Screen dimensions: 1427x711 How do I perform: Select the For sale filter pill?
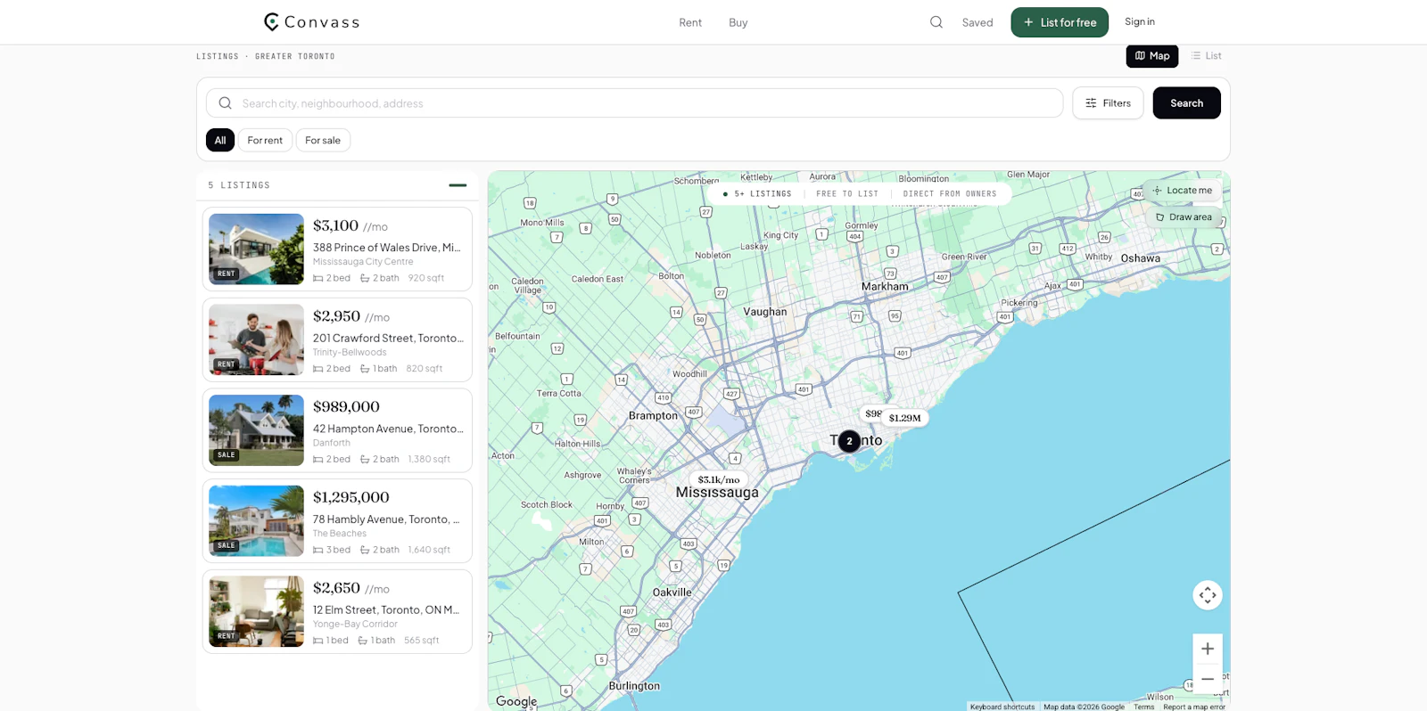(x=323, y=140)
